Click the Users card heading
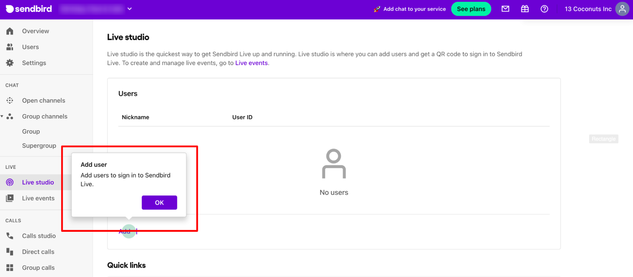This screenshot has height=277, width=633. pos(128,94)
